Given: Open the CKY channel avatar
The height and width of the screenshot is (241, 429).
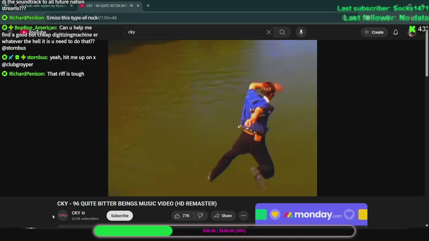Looking at the screenshot, I should [63, 216].
